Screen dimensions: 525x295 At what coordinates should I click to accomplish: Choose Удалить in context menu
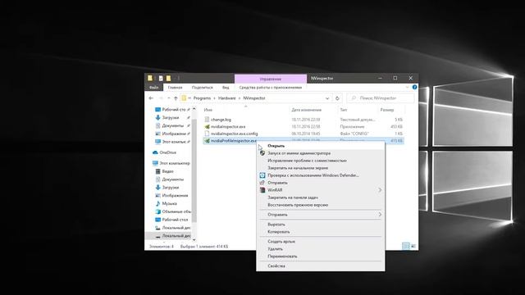pos(321,249)
